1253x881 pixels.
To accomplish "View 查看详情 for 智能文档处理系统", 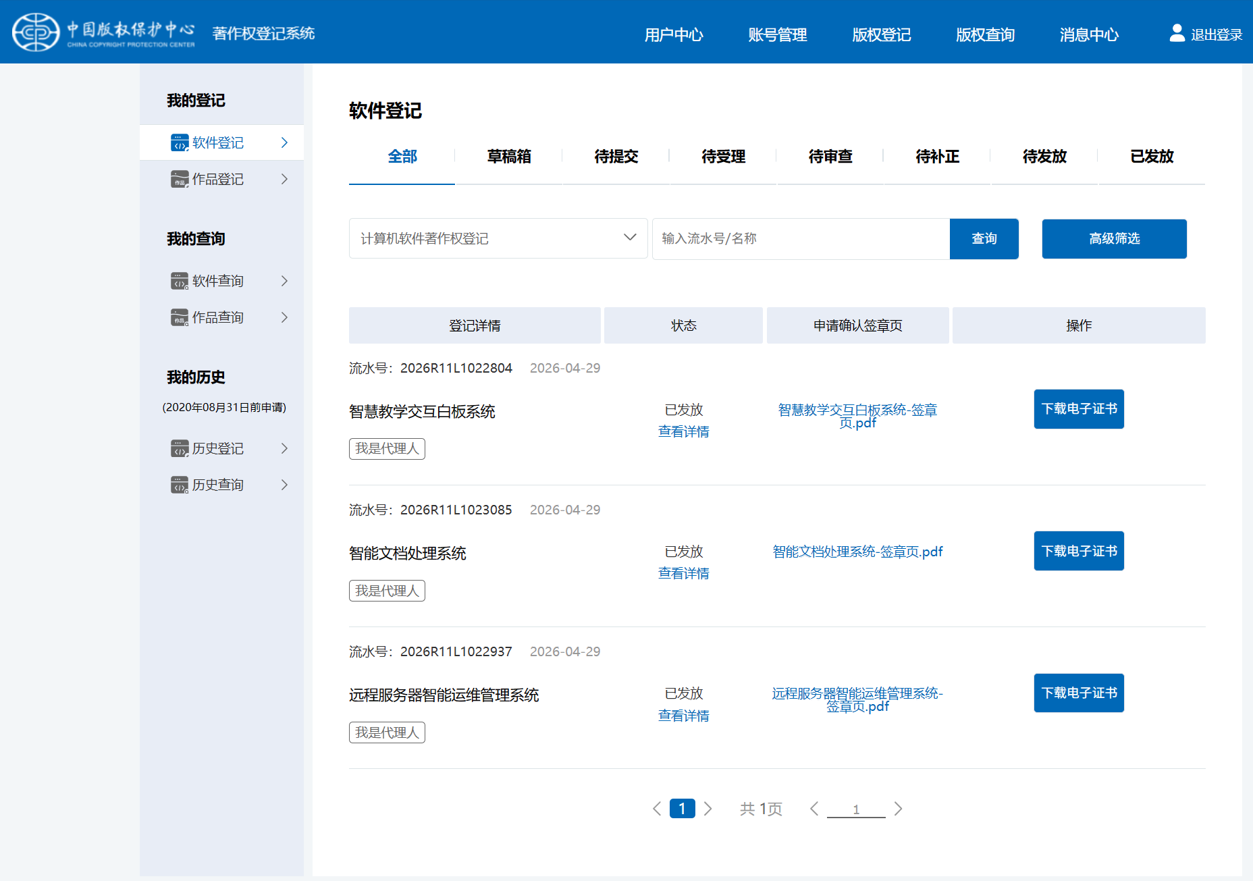I will (x=684, y=573).
